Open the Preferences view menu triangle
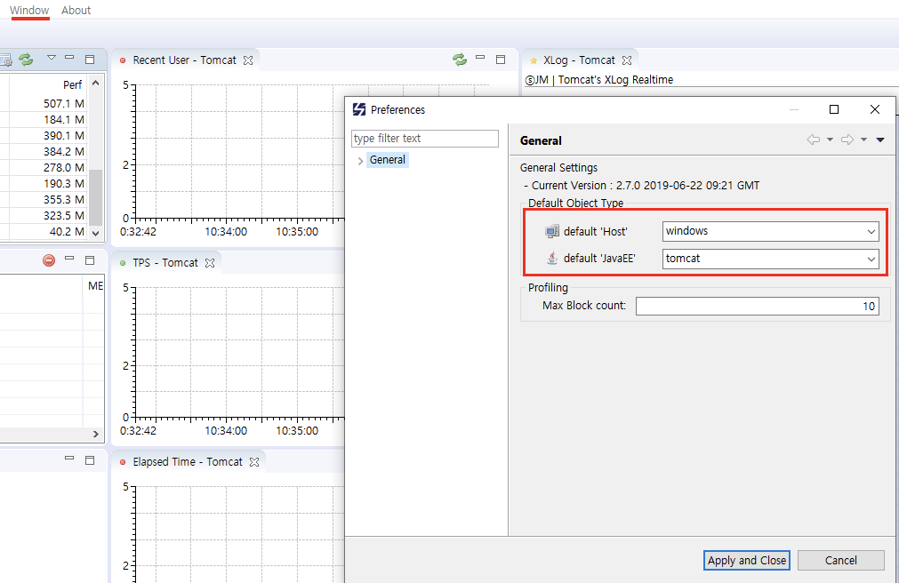899x583 pixels. pyautogui.click(x=880, y=140)
